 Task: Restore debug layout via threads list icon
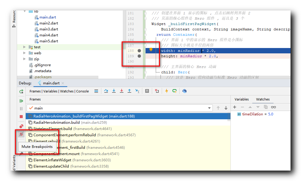[96, 91]
